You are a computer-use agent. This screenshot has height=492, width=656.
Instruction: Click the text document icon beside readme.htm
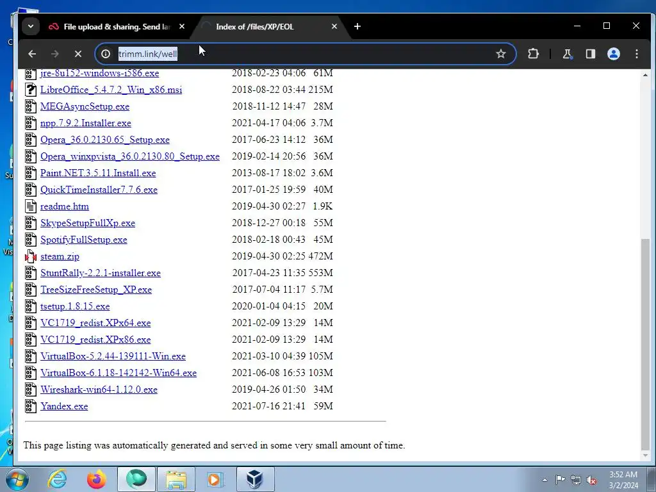[x=31, y=206]
